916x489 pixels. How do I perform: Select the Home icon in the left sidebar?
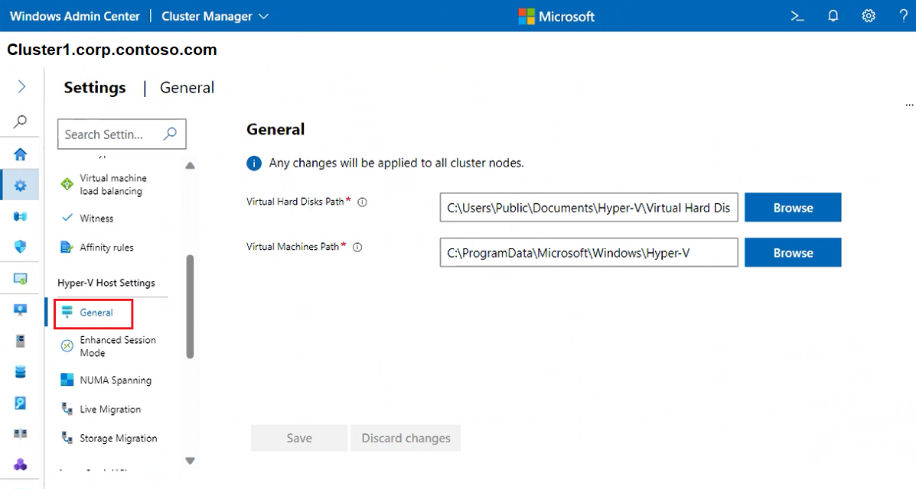20,153
